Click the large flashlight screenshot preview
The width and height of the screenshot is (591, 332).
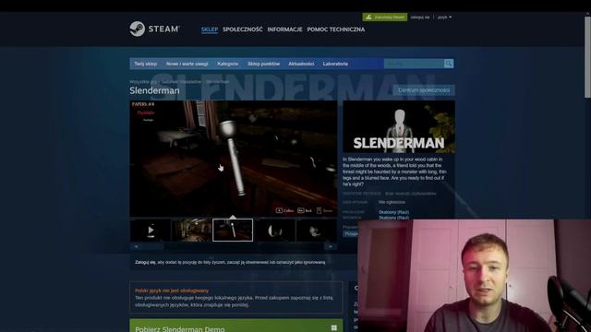point(234,159)
